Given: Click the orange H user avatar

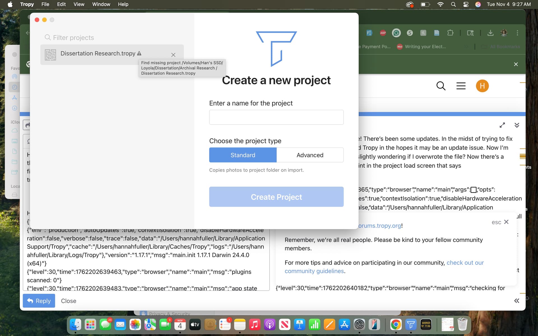Looking at the screenshot, I should pyautogui.click(x=482, y=86).
